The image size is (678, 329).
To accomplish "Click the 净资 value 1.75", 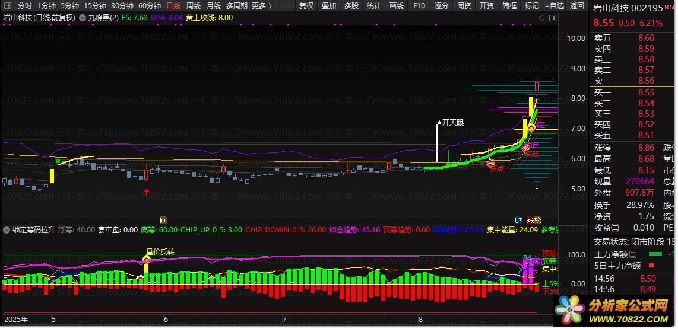I will pos(646,216).
